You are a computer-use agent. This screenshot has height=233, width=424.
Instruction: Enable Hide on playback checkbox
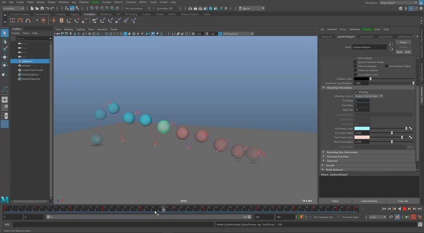pyautogui.click(x=355, y=66)
